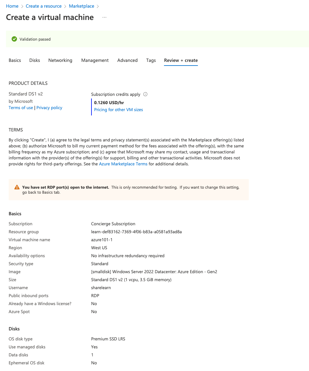Click the azure101-1 virtual machine name value
The image size is (309, 371).
click(x=102, y=240)
